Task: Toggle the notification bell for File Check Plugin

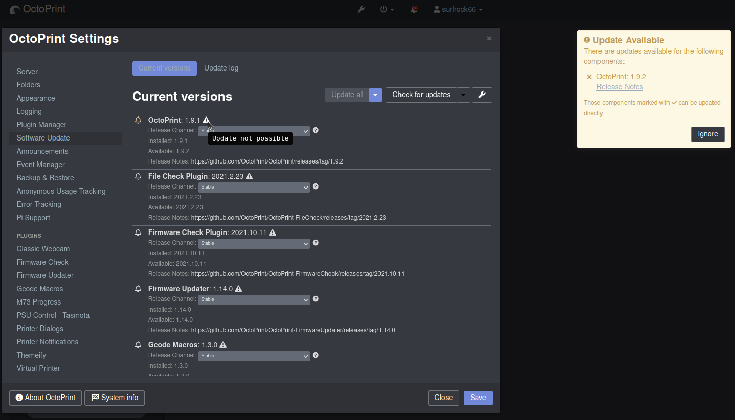Action: pyautogui.click(x=138, y=176)
